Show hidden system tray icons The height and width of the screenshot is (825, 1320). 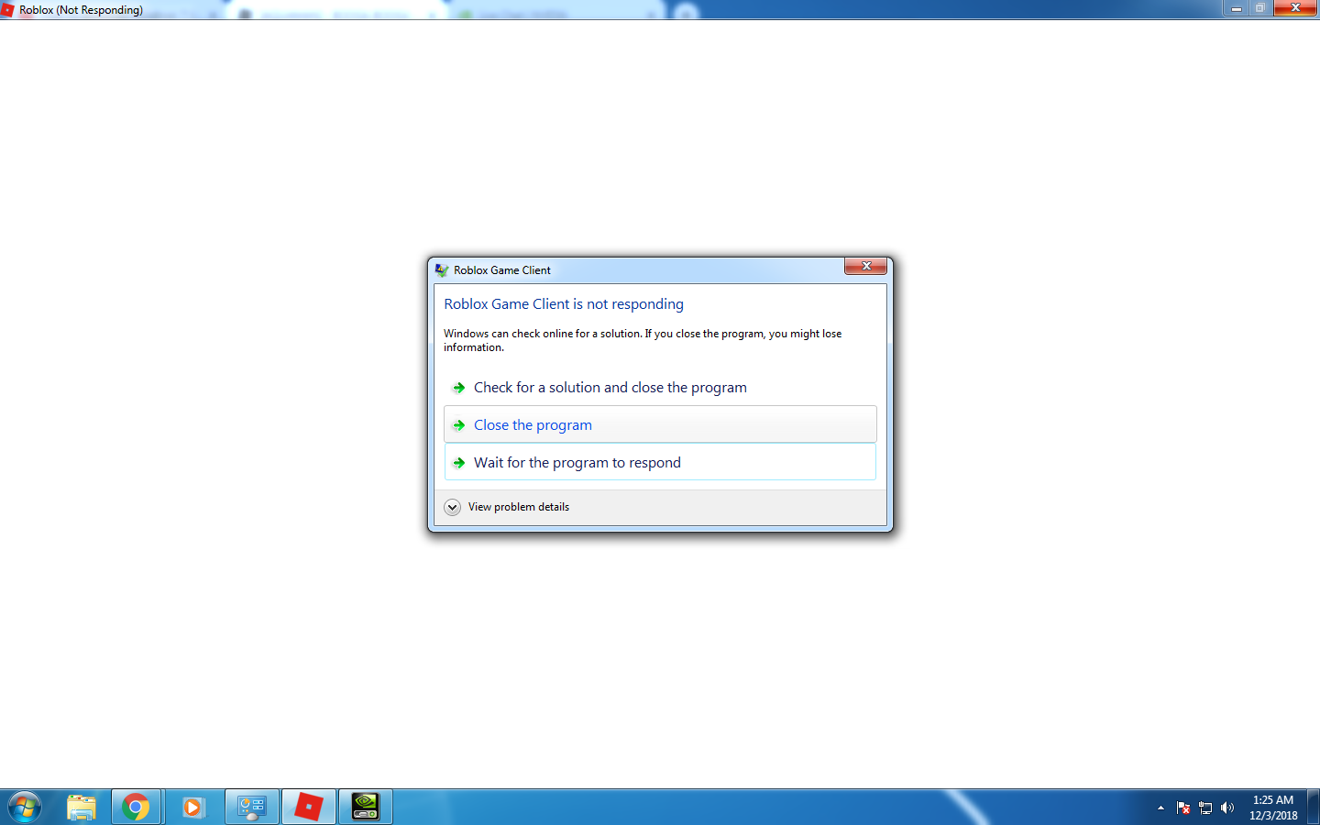(1160, 808)
